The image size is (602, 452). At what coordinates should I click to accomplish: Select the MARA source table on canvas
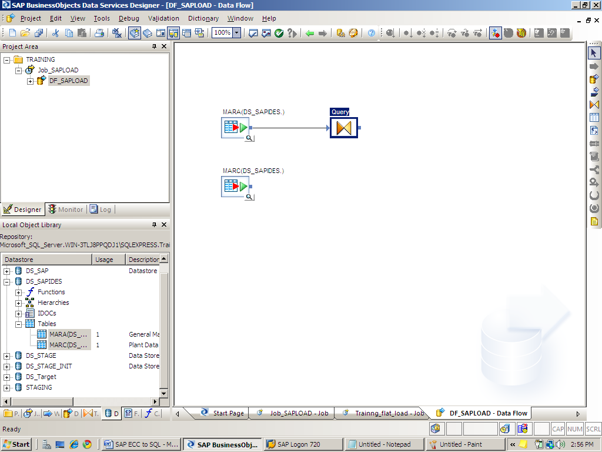coord(235,128)
